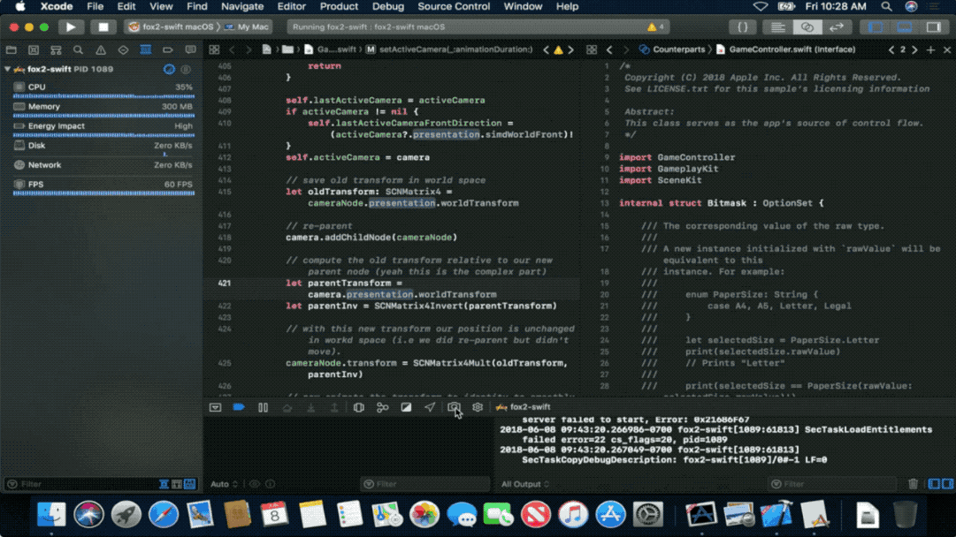Open the All Output dropdown
956x537 pixels.
coord(525,484)
